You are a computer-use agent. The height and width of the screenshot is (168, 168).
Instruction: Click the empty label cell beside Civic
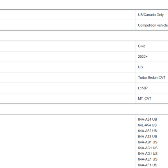[x=68, y=46]
